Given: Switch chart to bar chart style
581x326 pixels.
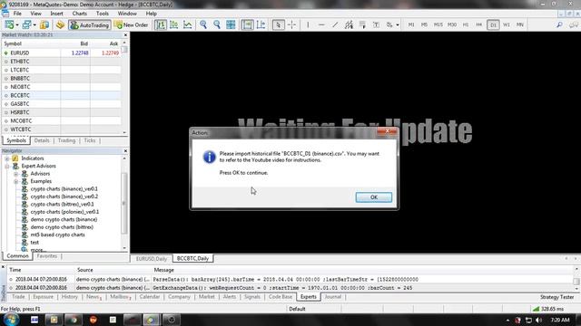Looking at the screenshot, I should pyautogui.click(x=160, y=24).
